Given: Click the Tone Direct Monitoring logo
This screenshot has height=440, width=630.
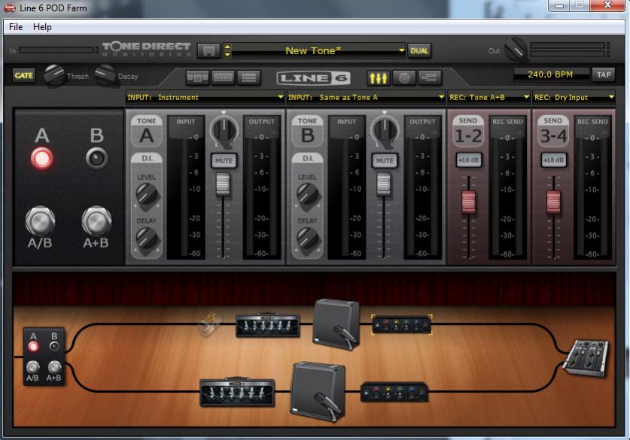Looking at the screenshot, I should pyautogui.click(x=146, y=49).
